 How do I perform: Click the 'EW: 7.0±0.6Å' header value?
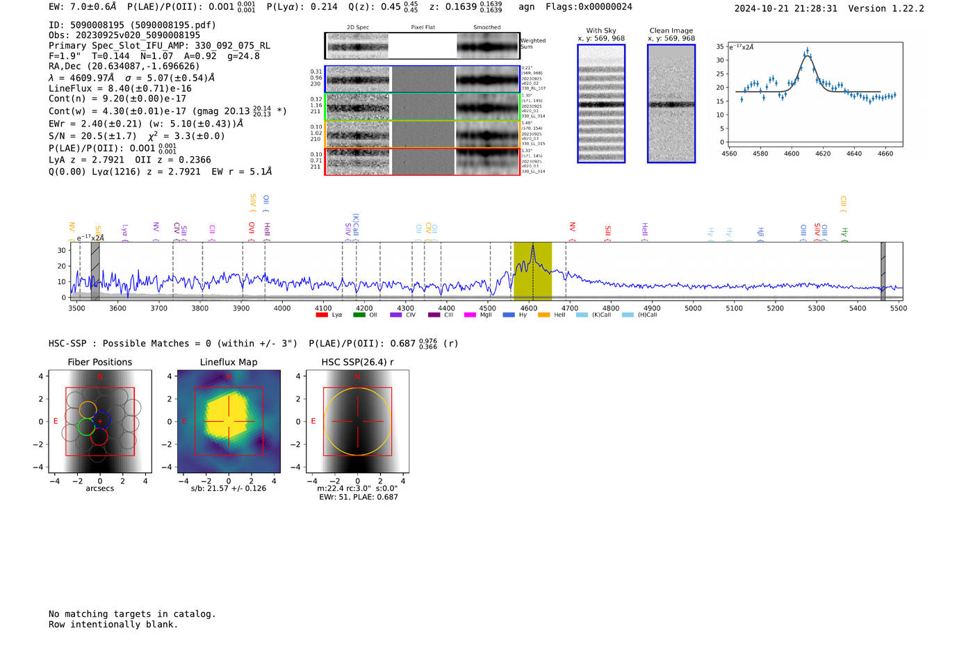[83, 7]
